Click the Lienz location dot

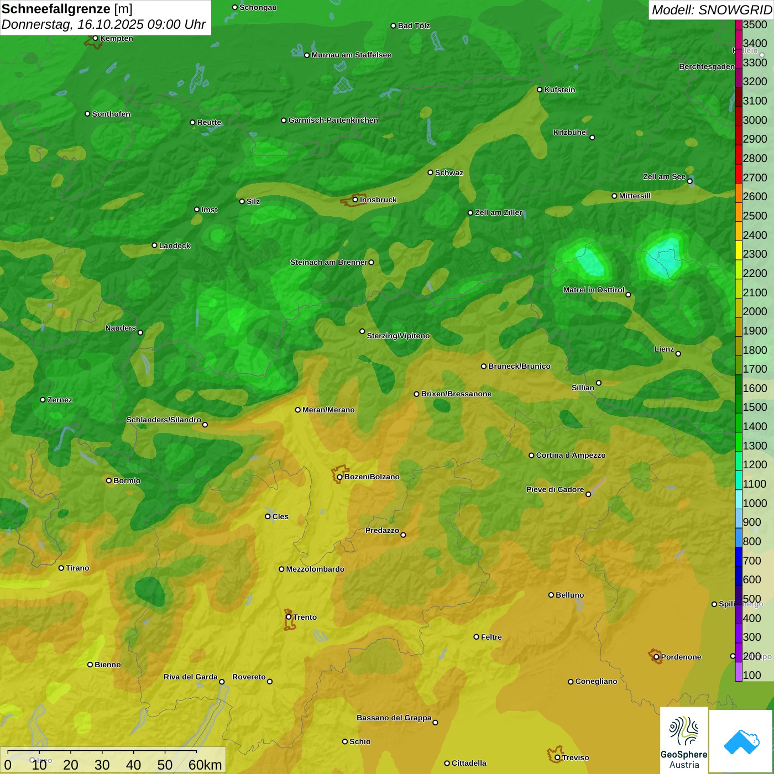(x=678, y=354)
